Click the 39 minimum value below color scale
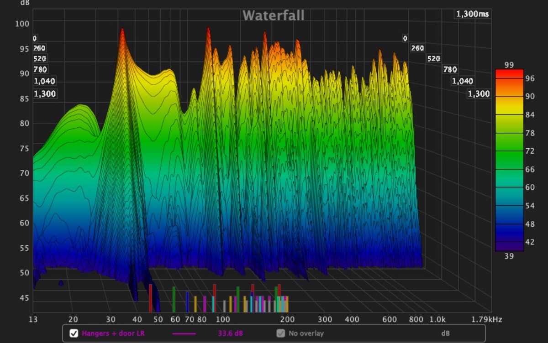This screenshot has height=343, width=548. click(509, 256)
